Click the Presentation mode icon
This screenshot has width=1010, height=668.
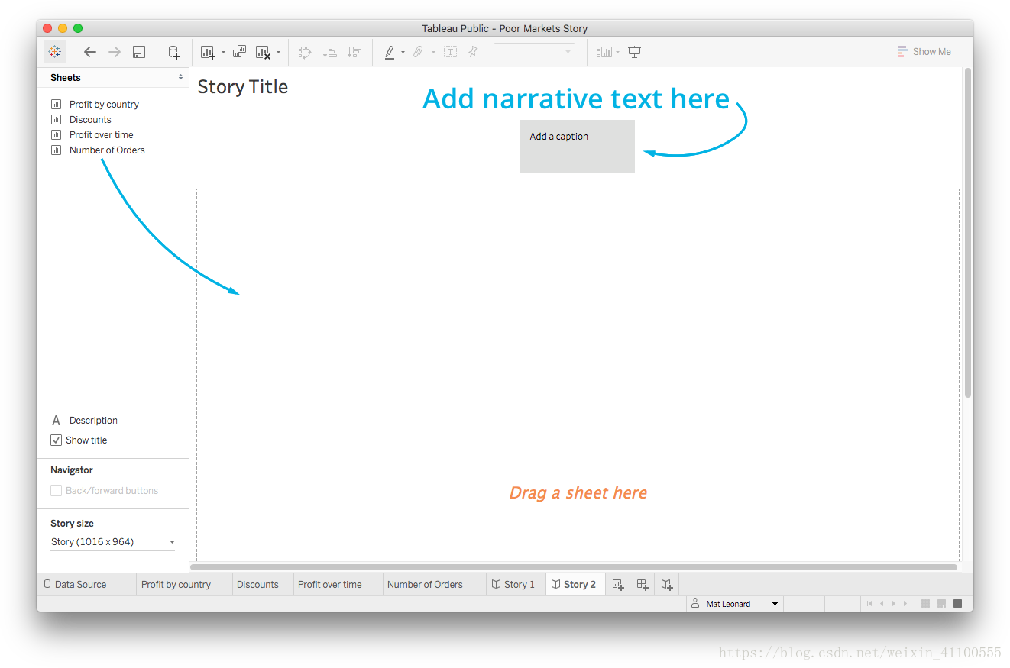tap(635, 52)
